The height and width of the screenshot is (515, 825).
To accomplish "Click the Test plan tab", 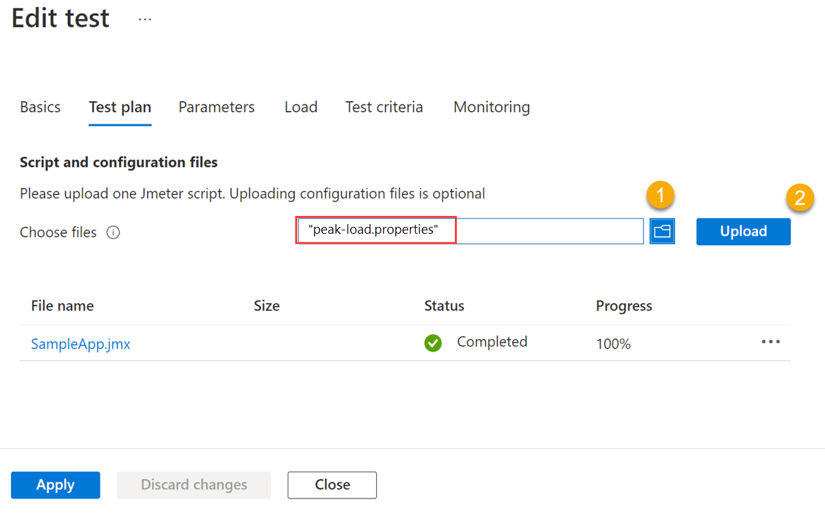I will [120, 107].
